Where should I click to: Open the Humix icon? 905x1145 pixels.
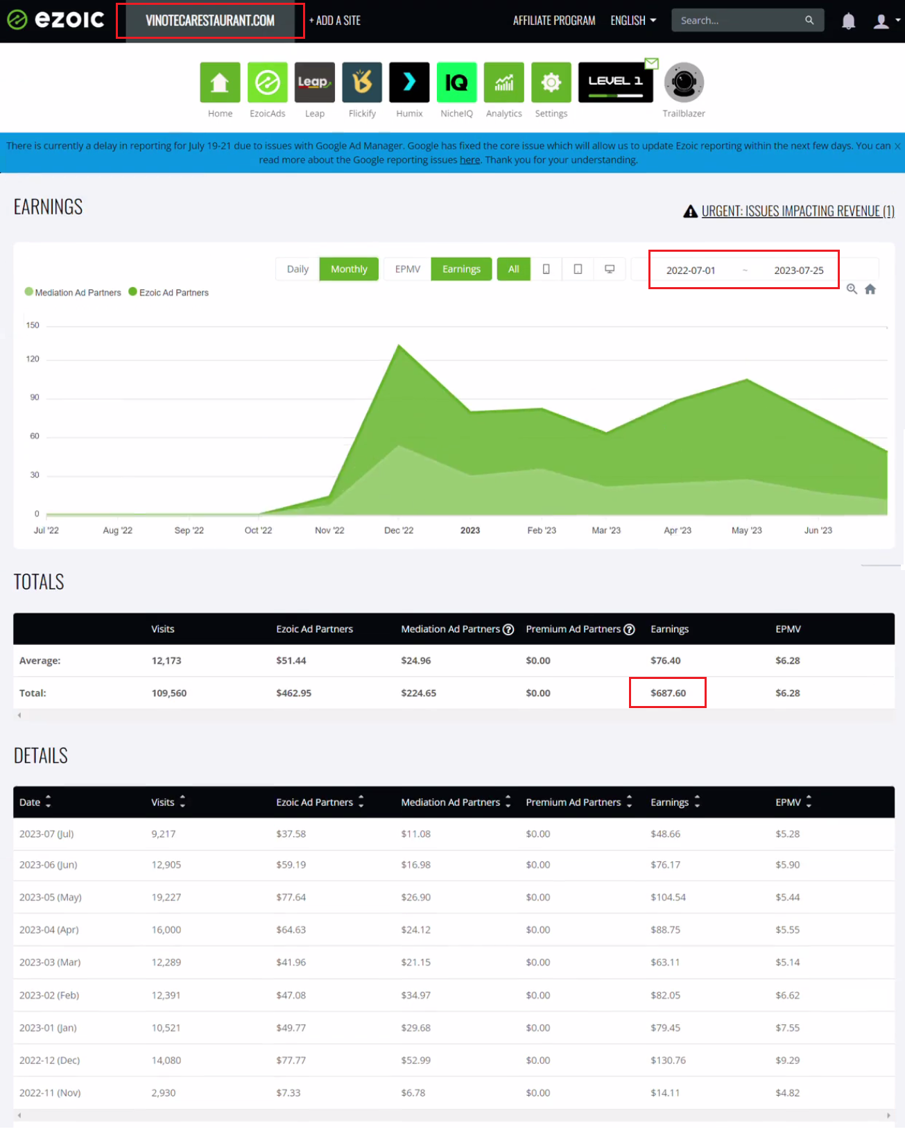tap(409, 82)
